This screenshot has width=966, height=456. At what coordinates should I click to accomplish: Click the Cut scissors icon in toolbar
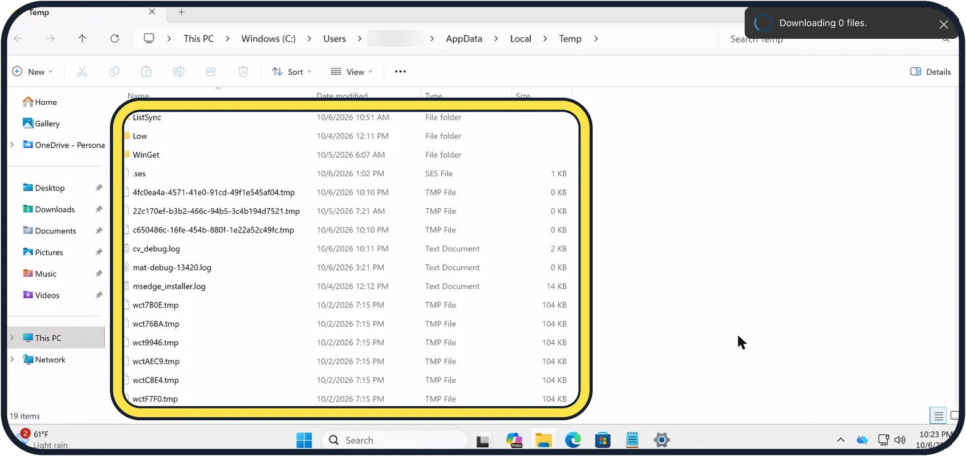(x=82, y=71)
